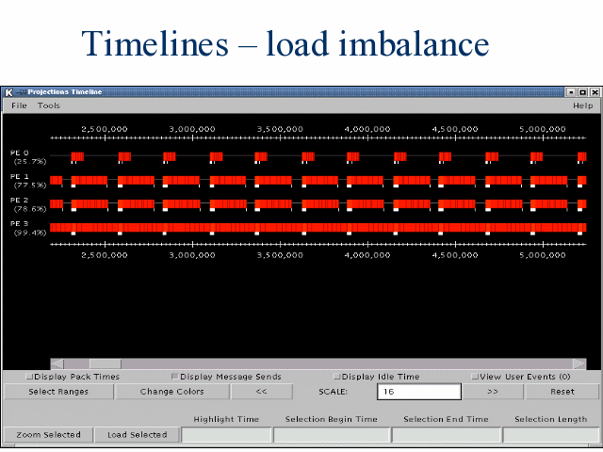
Task: Click the SCALE input field
Action: [418, 392]
